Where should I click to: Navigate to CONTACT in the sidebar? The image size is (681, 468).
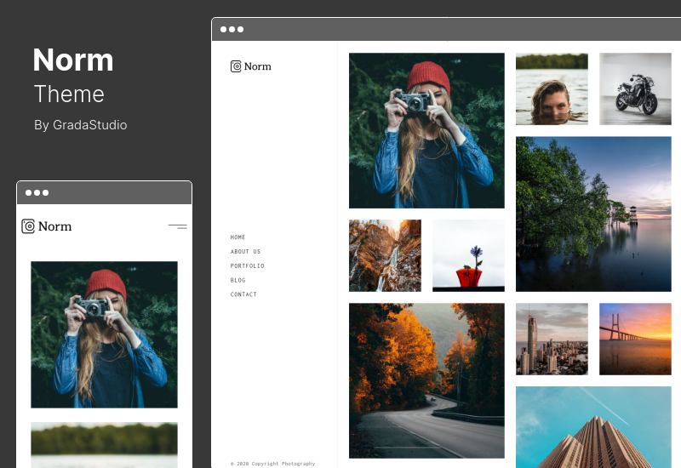[x=243, y=294]
